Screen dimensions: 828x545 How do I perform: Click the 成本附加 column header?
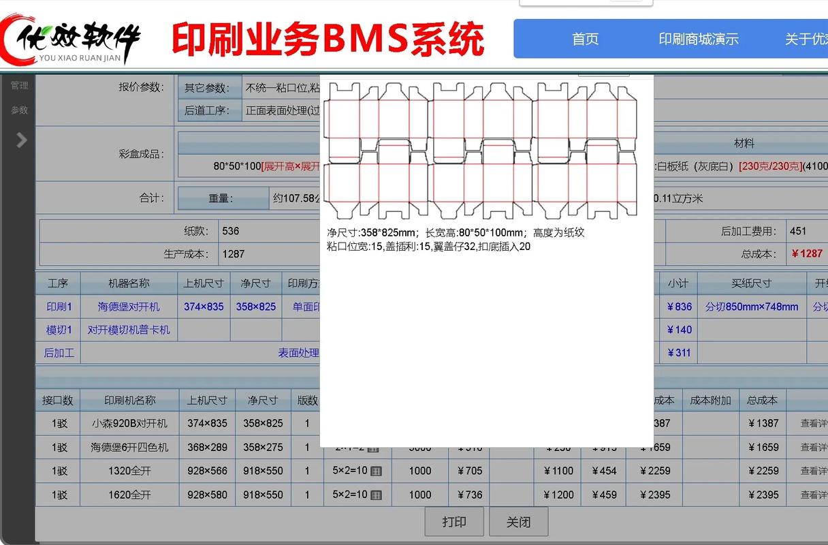[x=710, y=401]
